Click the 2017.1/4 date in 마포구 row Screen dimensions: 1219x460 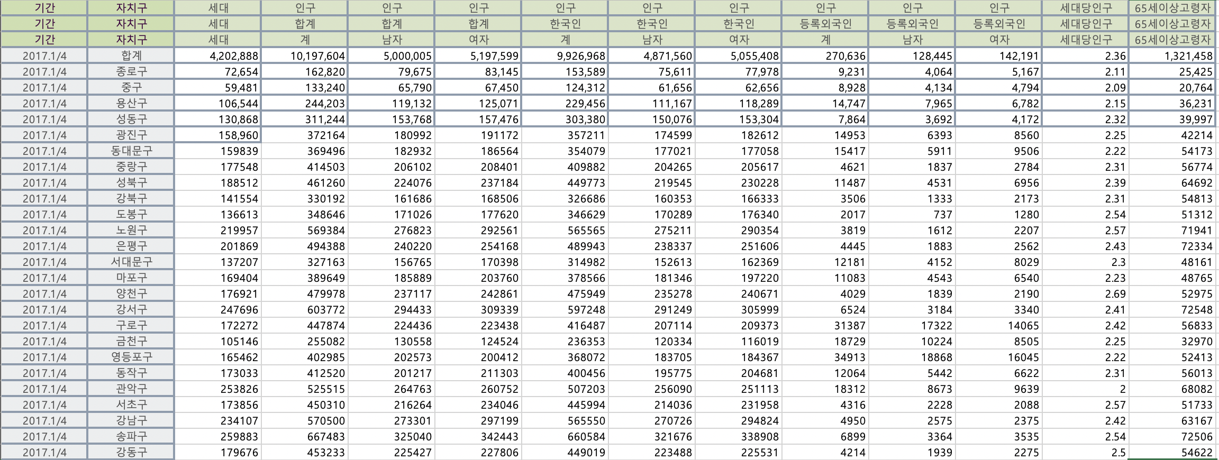tap(44, 278)
